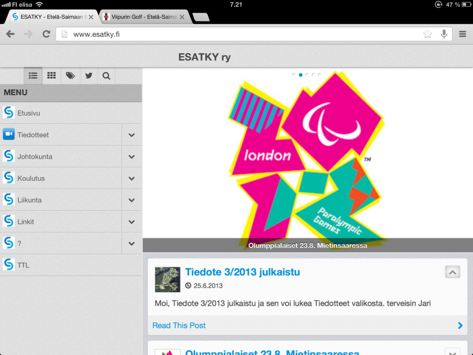Expand the Tiedotteet menu chevron
473x355 pixels.
click(x=132, y=135)
